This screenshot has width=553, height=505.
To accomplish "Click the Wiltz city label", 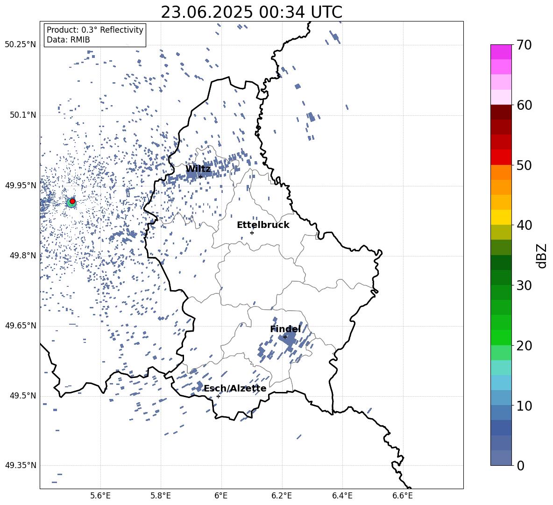I will 198,169.
